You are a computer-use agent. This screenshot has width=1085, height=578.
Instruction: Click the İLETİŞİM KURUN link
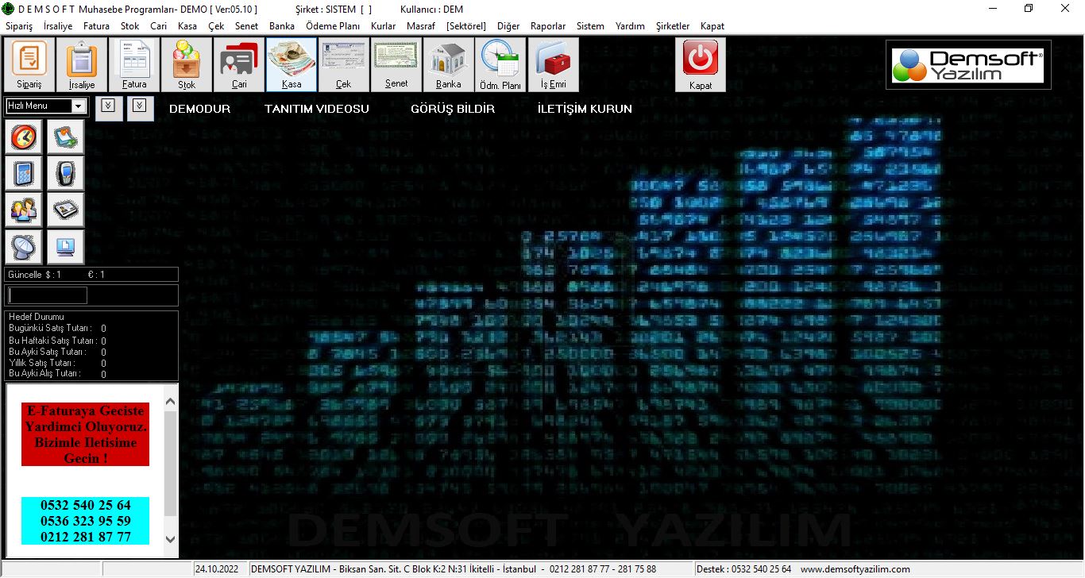[x=585, y=109]
